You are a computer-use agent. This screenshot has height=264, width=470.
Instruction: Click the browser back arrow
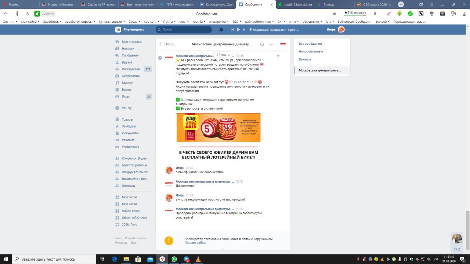click(x=6, y=14)
